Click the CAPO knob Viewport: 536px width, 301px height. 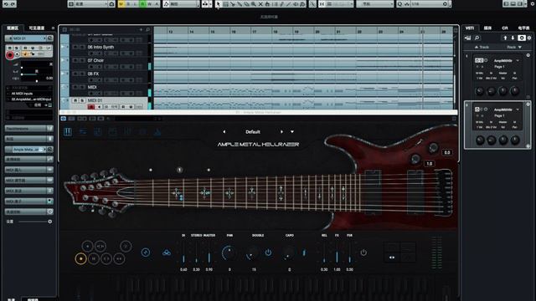coord(288,253)
